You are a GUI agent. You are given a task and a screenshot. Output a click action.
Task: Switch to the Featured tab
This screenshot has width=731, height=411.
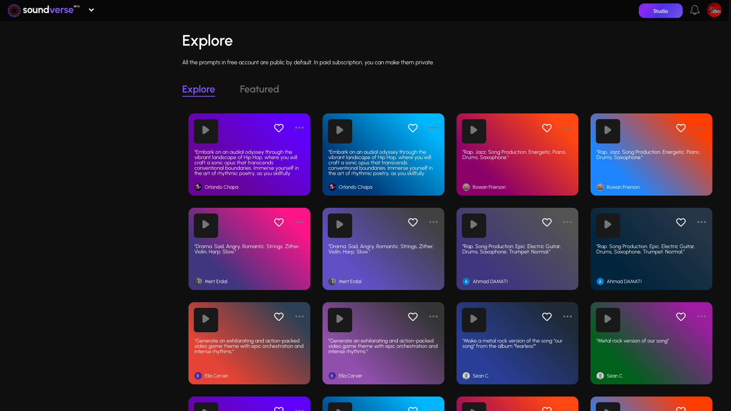click(x=259, y=89)
